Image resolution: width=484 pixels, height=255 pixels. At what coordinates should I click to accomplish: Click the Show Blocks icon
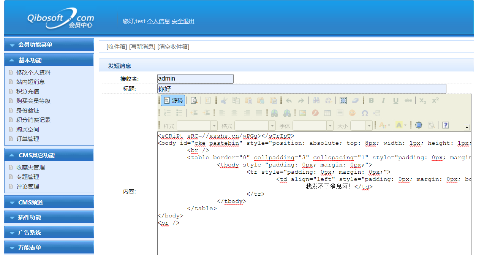coord(431,125)
